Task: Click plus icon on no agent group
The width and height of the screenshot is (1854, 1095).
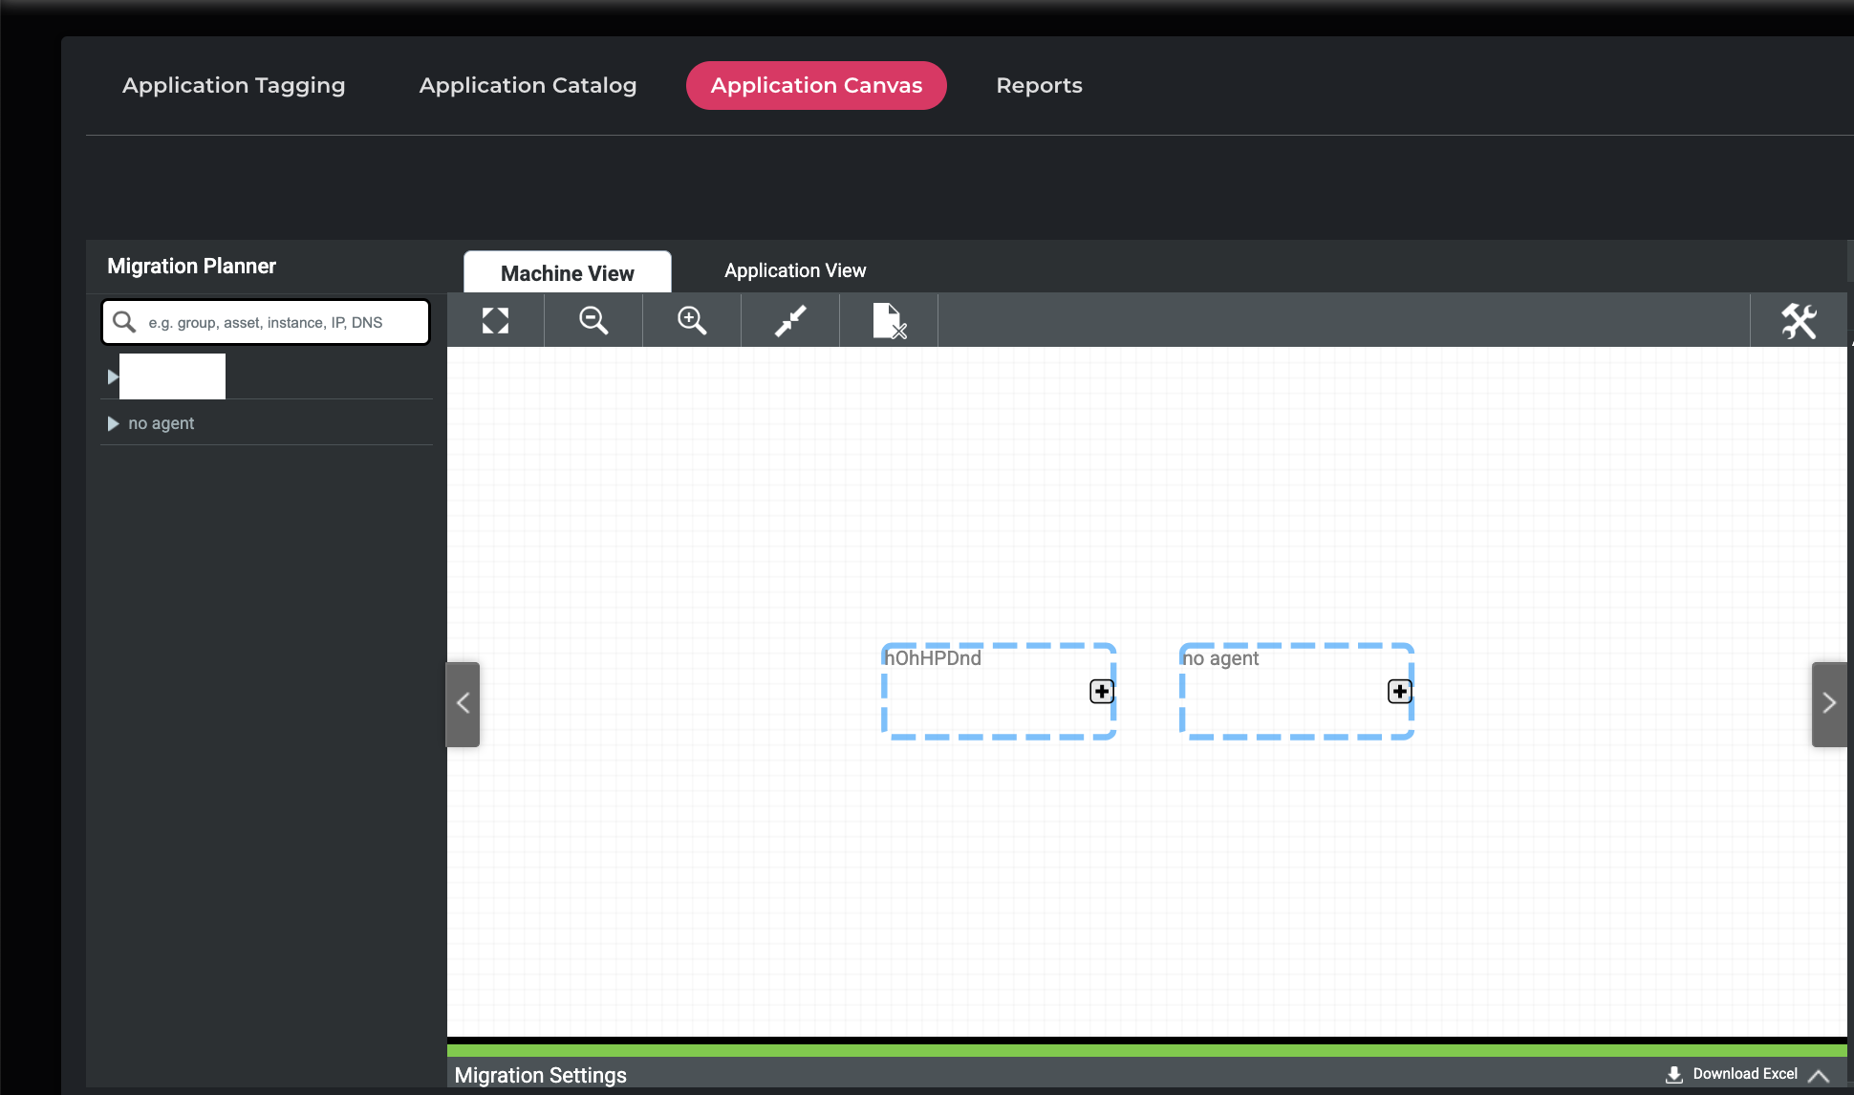Action: coord(1400,691)
